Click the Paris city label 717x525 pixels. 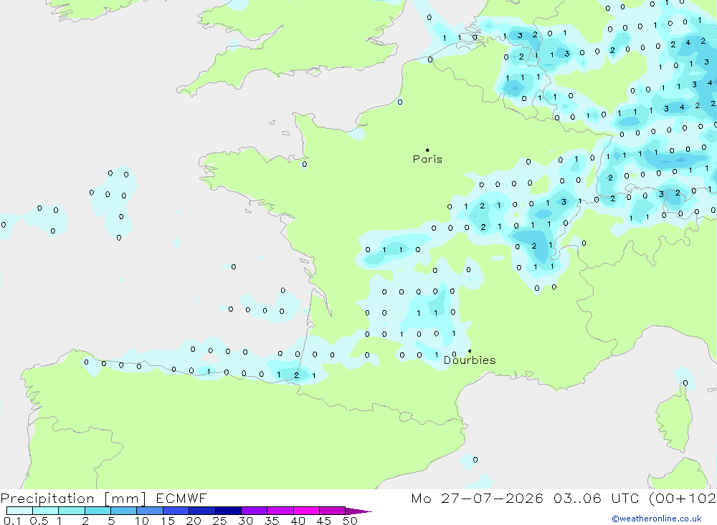pos(427,159)
